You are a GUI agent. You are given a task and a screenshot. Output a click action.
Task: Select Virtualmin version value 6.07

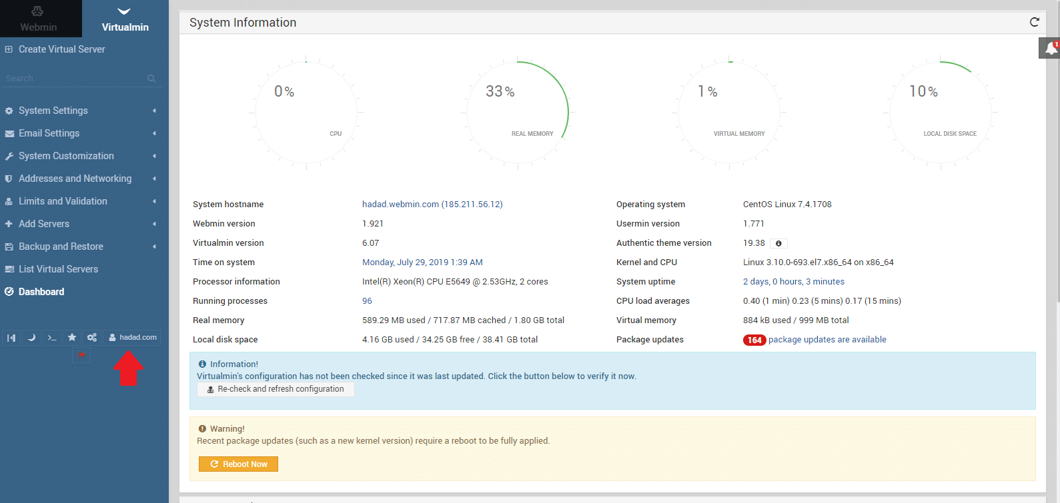(370, 243)
